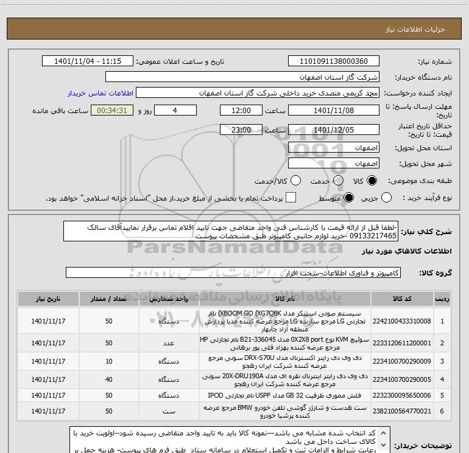Click the buyer organization name field
Viewport: 469px width, 453px height.
pyautogui.click(x=242, y=77)
